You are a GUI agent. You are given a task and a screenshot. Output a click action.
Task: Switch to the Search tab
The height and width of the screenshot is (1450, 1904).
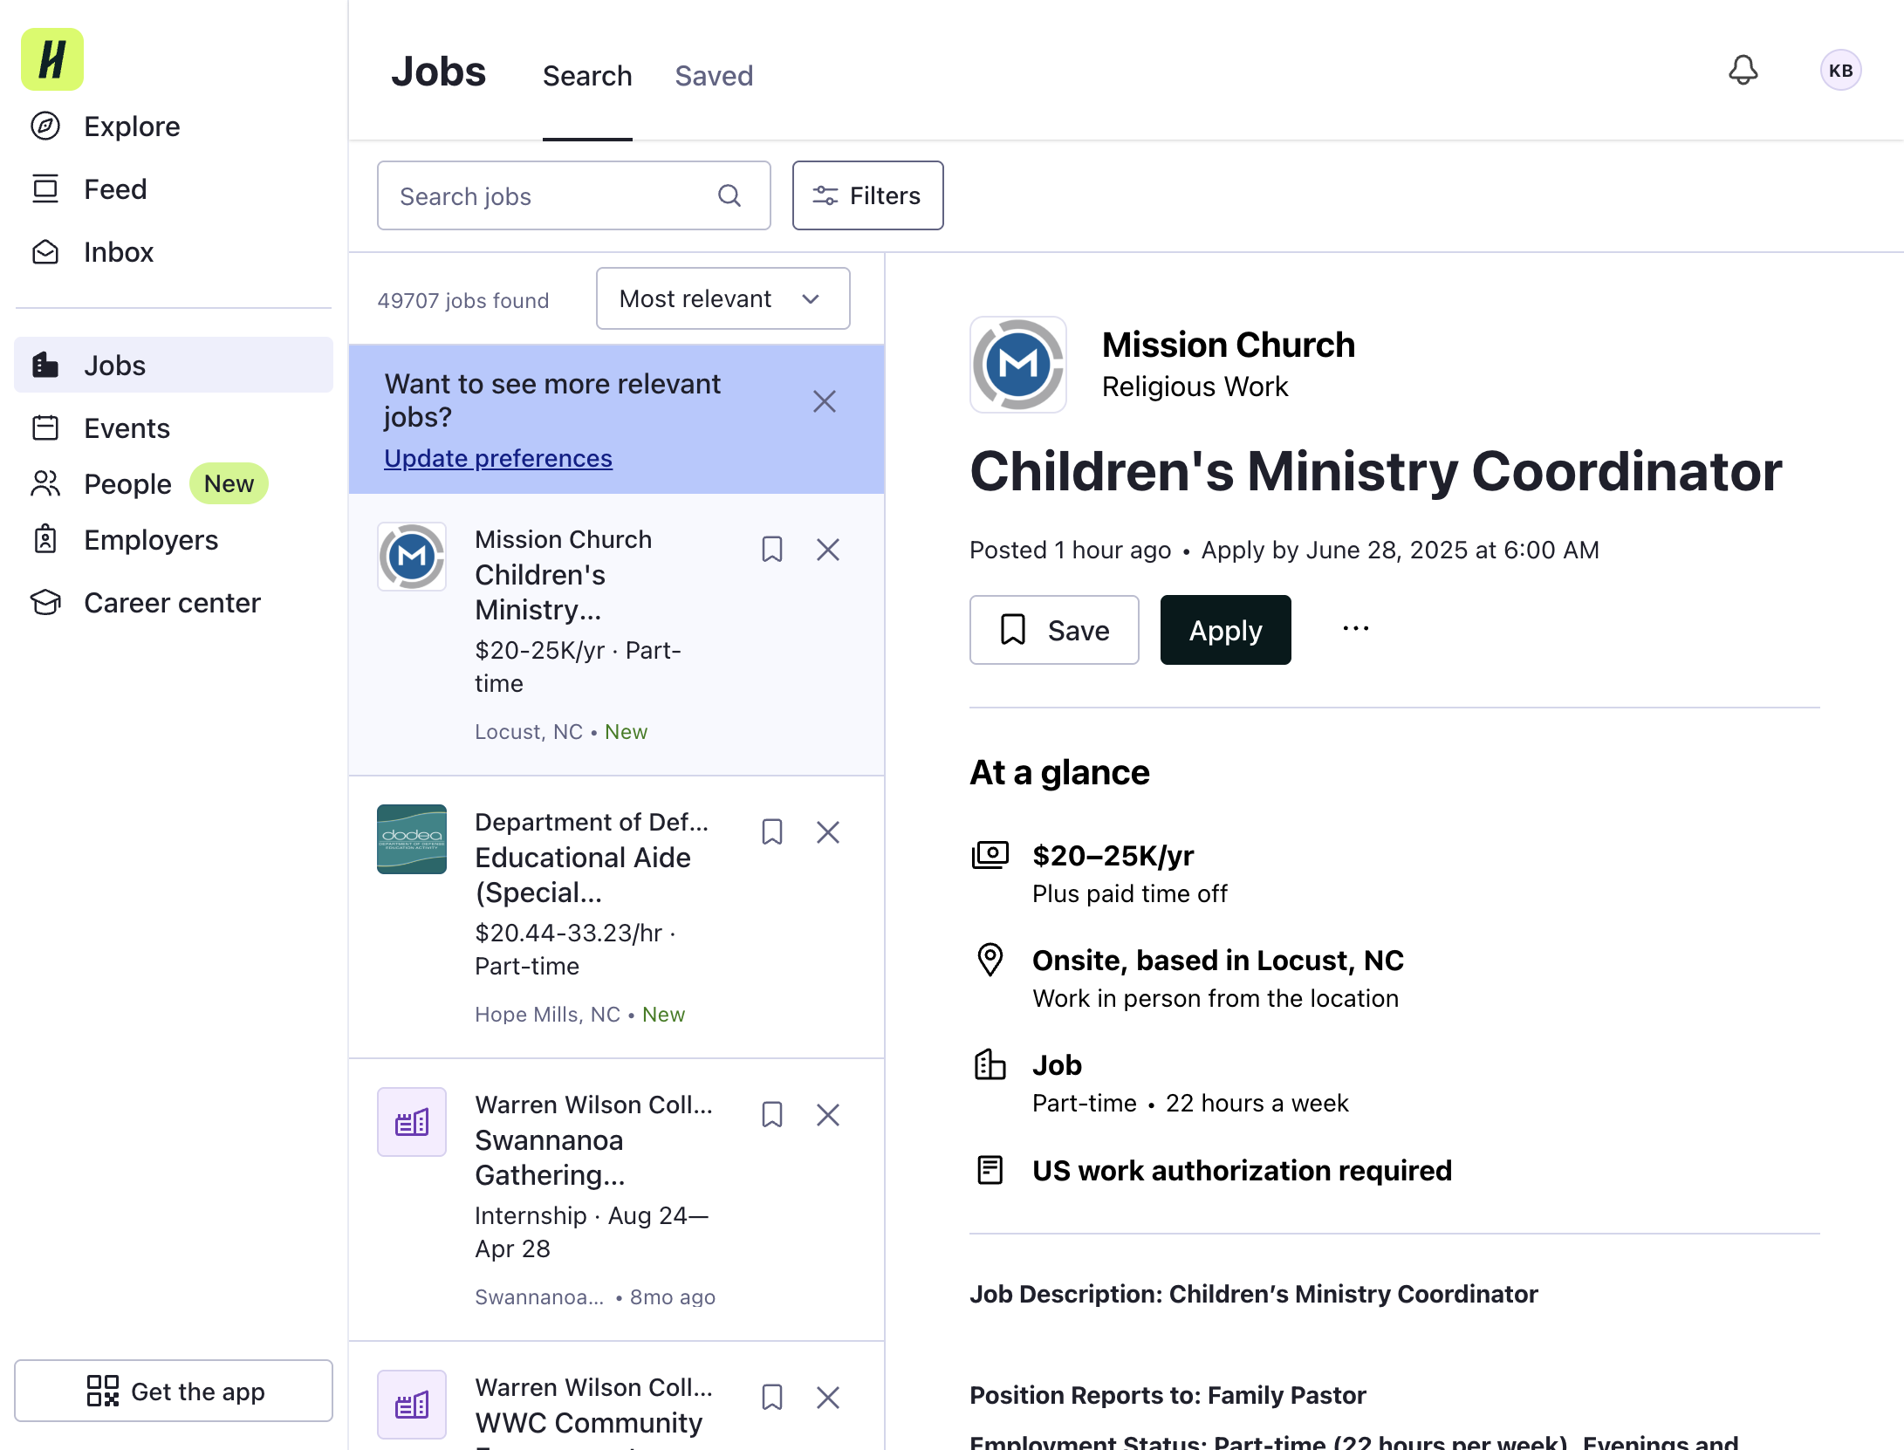pos(587,77)
